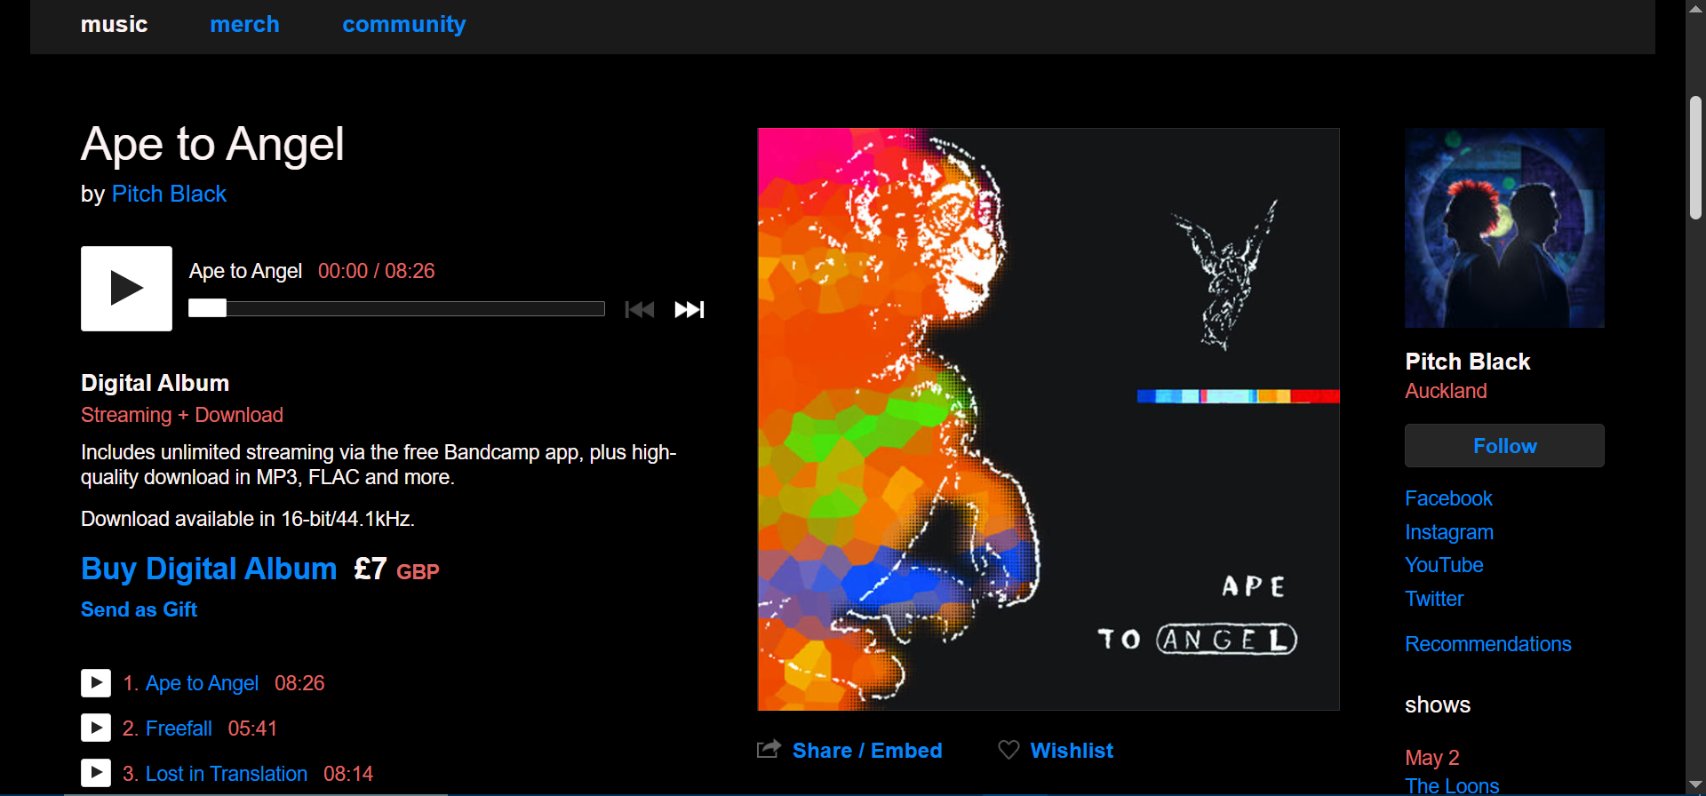1706x796 pixels.
Task: Open the Pitch Black artist photo
Action: [x=1503, y=228]
